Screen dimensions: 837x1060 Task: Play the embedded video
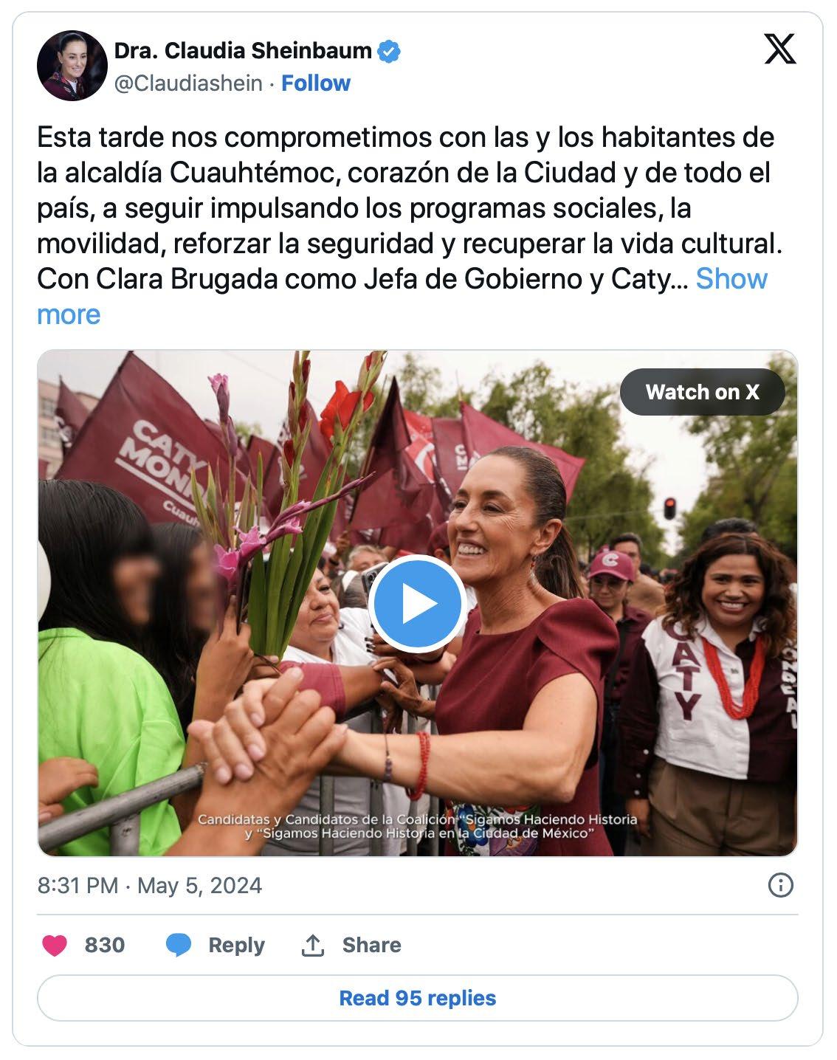click(417, 604)
